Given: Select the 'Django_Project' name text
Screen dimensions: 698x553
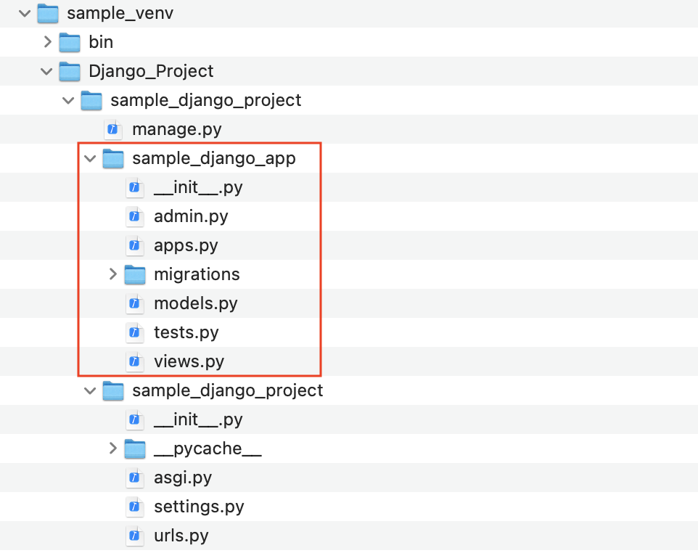Looking at the screenshot, I should coord(151,71).
